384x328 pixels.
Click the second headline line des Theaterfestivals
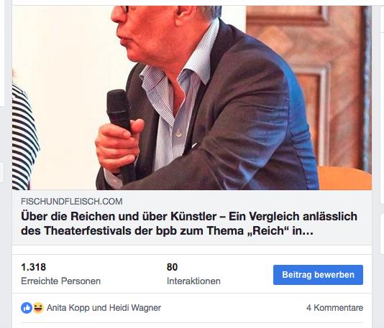[167, 230]
